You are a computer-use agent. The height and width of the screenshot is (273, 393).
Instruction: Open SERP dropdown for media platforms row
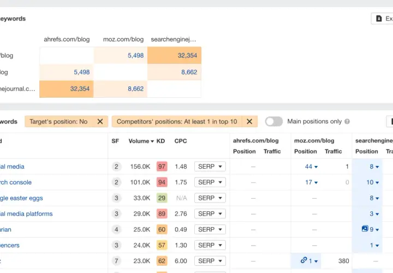(210, 214)
